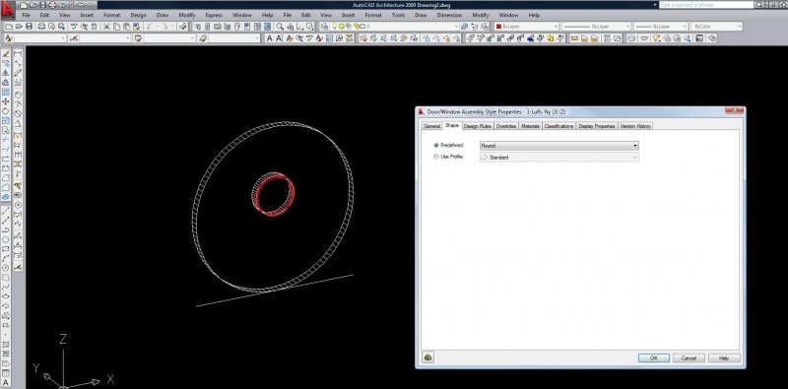788x389 pixels.
Task: Switch to the Design Rules tab
Action: [478, 126]
